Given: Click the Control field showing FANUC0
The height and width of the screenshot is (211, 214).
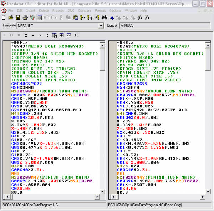Looking at the screenshot, I should pyautogui.click(x=165, y=26).
